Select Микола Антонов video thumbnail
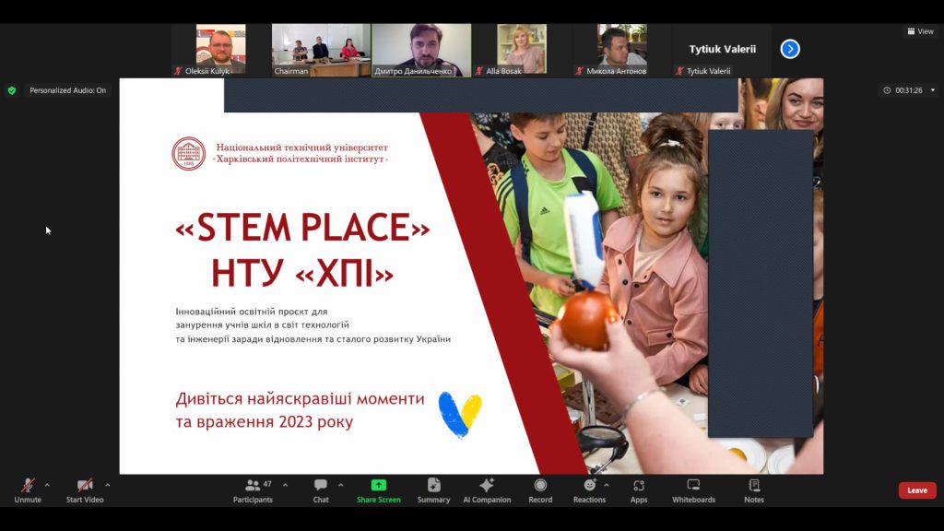The image size is (944, 531). click(x=622, y=50)
